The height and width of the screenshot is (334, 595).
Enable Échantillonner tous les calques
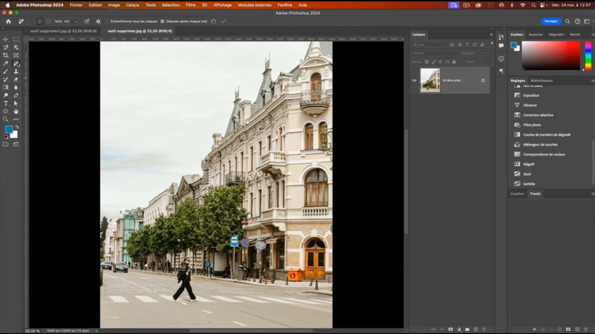click(106, 21)
